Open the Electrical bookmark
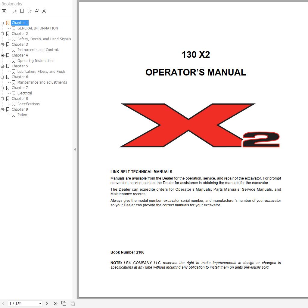308x308 pixels. point(25,93)
